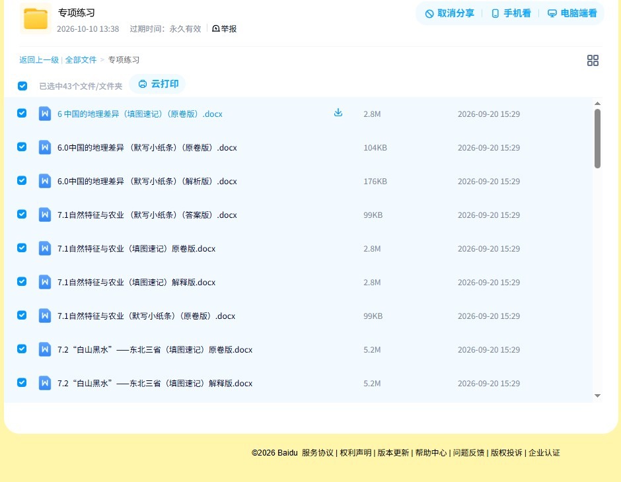Click the yellow 专项练习 folder icon
The height and width of the screenshot is (482, 621).
point(36,18)
